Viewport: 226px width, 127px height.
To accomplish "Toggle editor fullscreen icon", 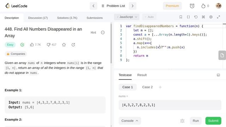I will click(x=218, y=17).
